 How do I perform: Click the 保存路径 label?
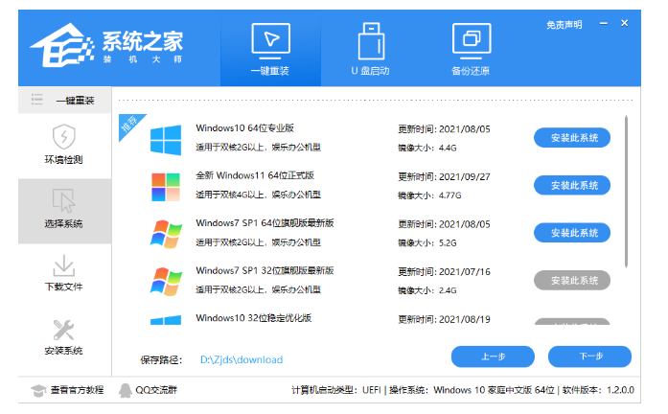tap(161, 360)
